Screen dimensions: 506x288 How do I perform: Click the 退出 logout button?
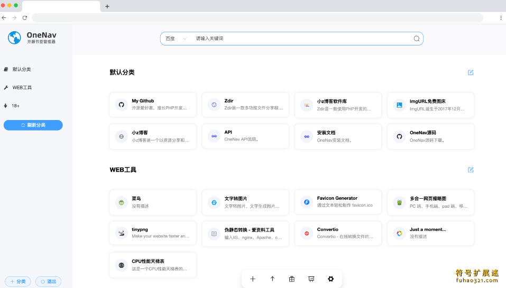pos(49,282)
